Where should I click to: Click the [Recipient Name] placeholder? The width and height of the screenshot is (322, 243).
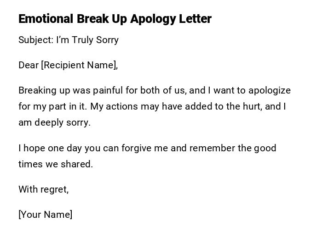(x=78, y=65)
